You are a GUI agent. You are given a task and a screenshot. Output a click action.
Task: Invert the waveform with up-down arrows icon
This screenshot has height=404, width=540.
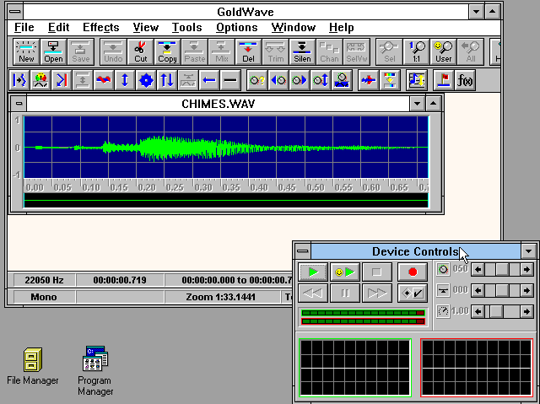pyautogui.click(x=167, y=80)
